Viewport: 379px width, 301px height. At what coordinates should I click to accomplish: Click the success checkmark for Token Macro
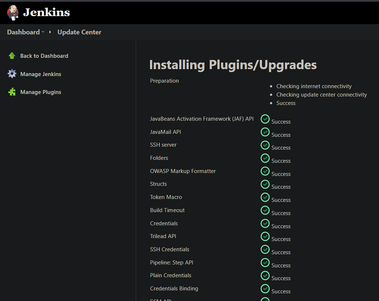(x=265, y=197)
